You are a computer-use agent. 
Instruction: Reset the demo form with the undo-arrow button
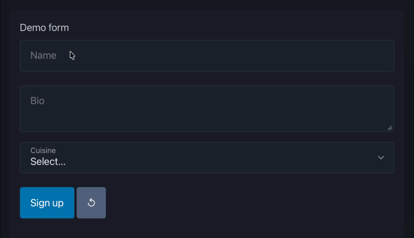tap(91, 203)
